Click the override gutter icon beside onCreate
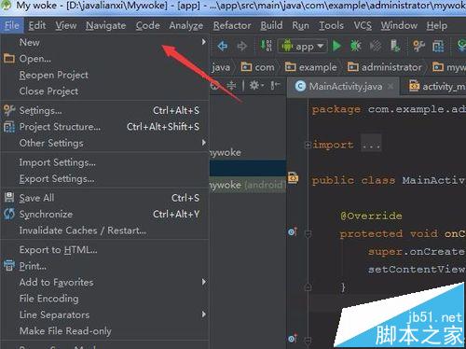Image resolution: width=466 pixels, height=349 pixels. 293,231
